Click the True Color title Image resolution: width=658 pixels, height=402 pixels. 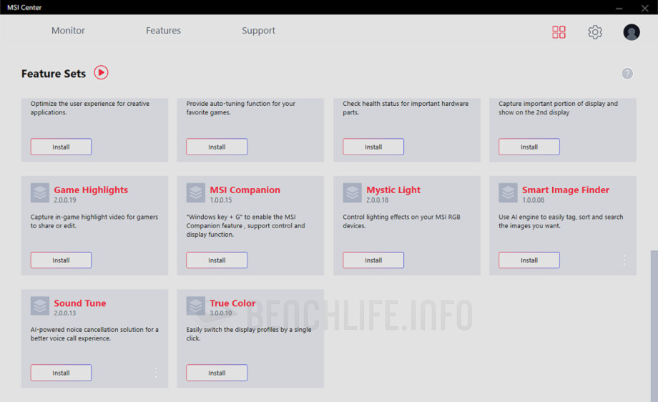click(232, 303)
